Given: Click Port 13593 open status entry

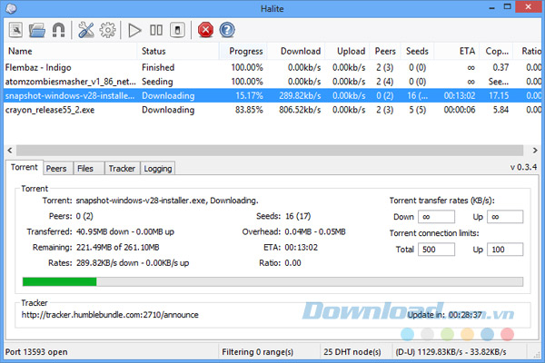Looking at the screenshot, I should [x=36, y=352].
